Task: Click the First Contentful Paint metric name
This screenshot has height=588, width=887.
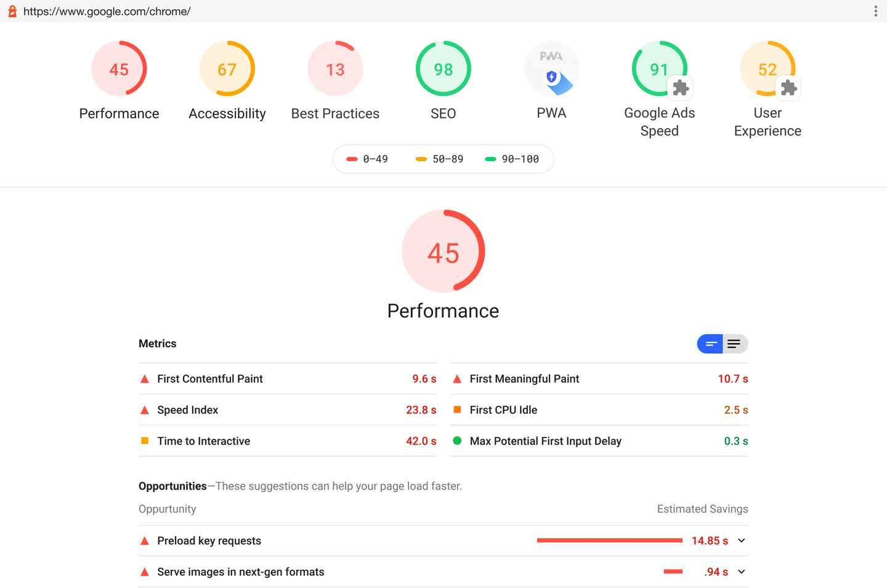Action: [210, 379]
